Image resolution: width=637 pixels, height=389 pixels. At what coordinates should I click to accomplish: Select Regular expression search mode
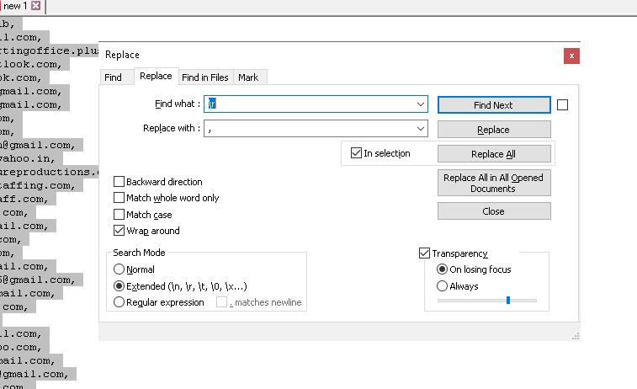pyautogui.click(x=119, y=302)
